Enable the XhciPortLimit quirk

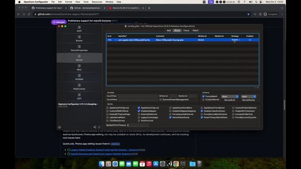(139, 121)
